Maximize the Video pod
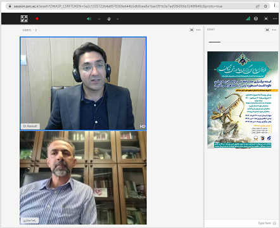 pyautogui.click(x=191, y=30)
